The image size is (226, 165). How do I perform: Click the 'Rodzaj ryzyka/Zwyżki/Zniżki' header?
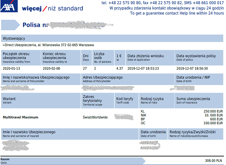(196, 134)
